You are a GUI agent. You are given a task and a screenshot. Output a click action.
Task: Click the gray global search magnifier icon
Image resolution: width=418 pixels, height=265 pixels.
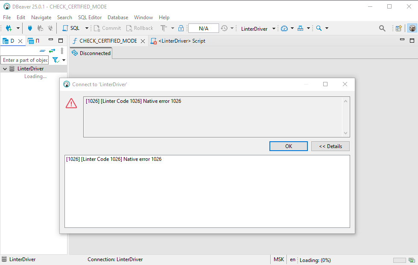382,28
